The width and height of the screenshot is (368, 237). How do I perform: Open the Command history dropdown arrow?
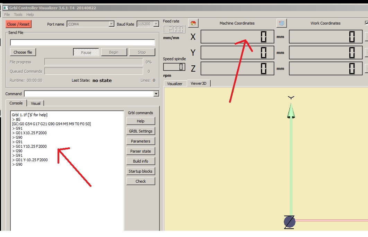[x=156, y=94]
